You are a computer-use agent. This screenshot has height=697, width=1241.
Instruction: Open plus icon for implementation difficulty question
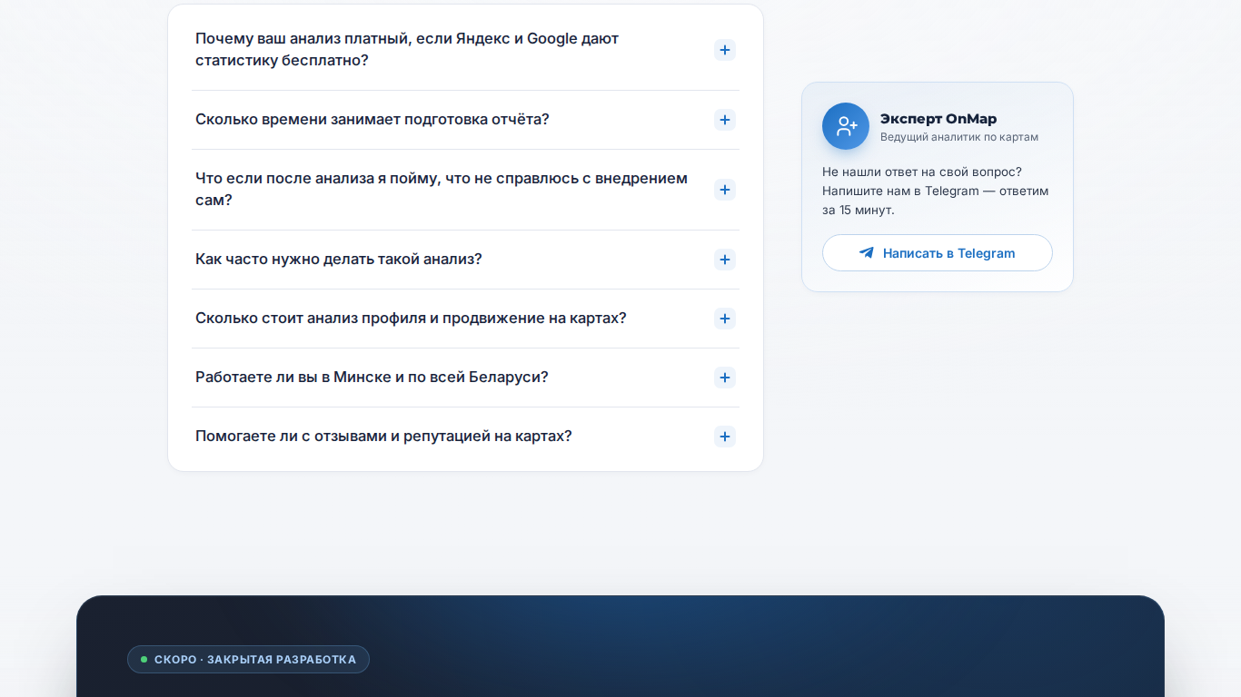[724, 190]
